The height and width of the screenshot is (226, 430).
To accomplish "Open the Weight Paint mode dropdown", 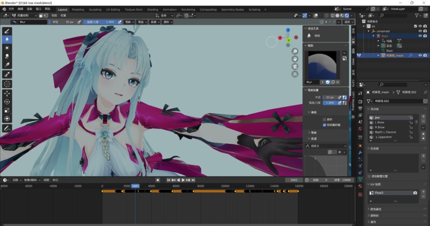I will (25, 16).
